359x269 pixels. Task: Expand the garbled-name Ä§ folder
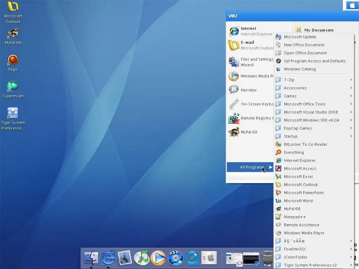[314, 241]
